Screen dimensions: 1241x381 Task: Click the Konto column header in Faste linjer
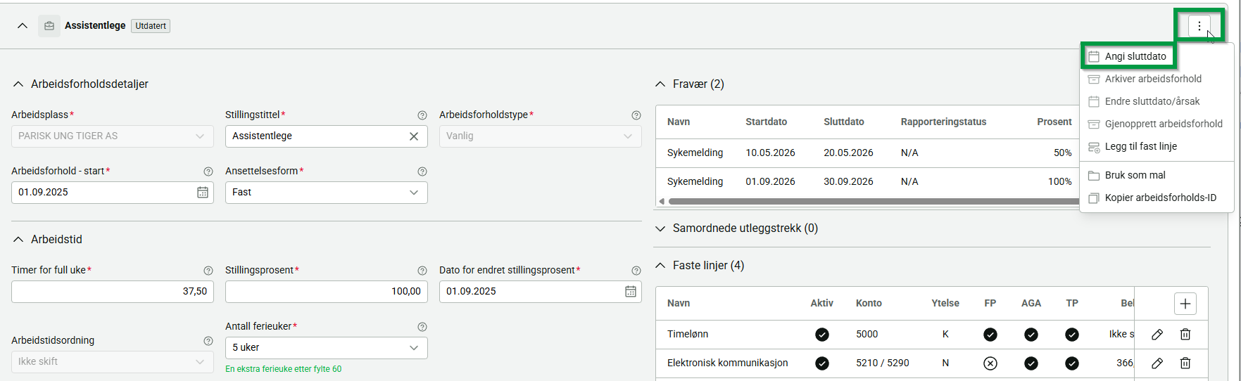click(869, 304)
